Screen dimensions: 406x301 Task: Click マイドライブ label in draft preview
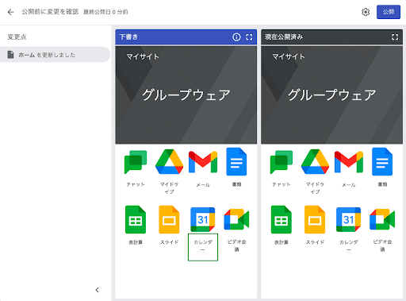(x=169, y=188)
